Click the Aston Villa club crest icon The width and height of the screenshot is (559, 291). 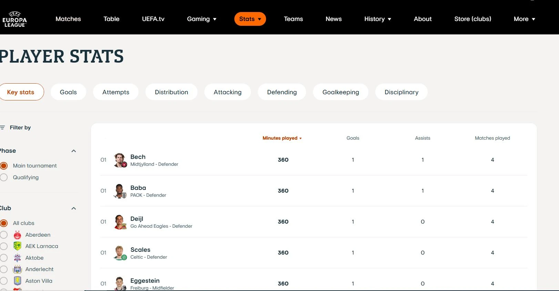point(17,281)
